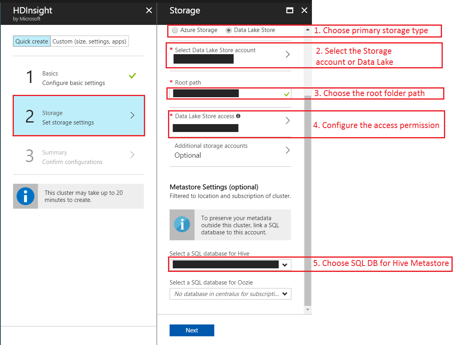Viewport: 457px width, 345px height.
Task: Click the 'Storage' blade title
Action: (x=185, y=11)
